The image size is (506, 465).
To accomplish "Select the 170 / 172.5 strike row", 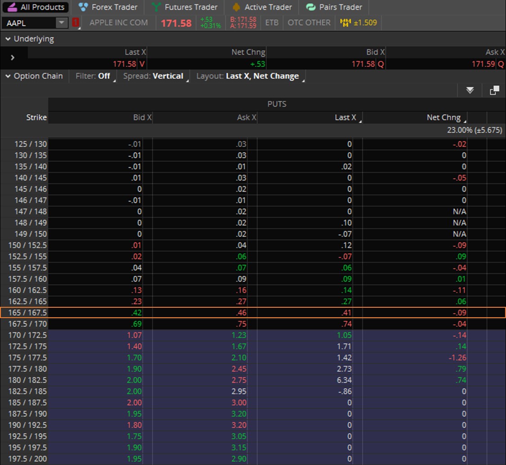I will coord(27,335).
